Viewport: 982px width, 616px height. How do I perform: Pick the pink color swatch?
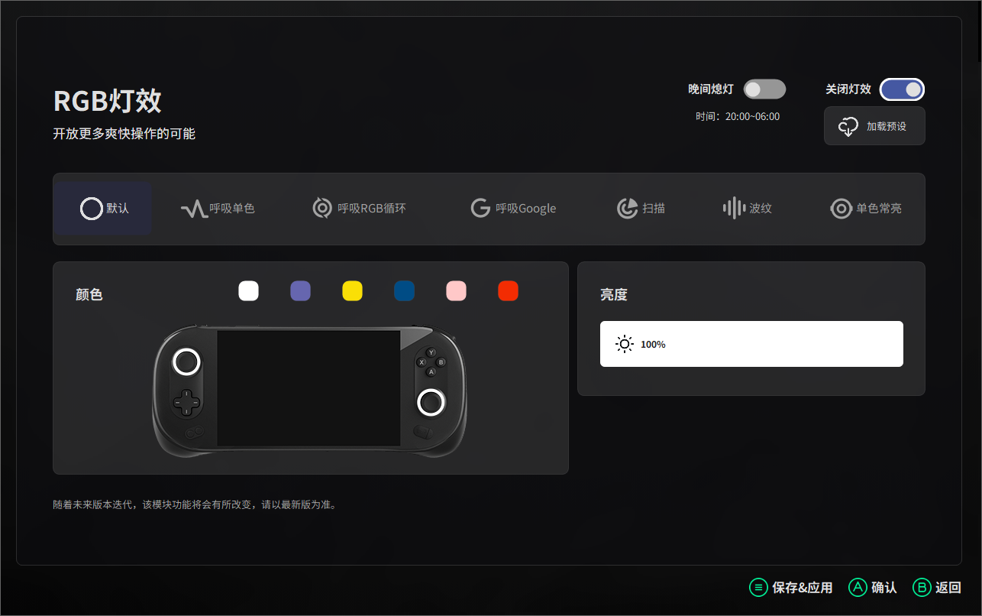456,291
